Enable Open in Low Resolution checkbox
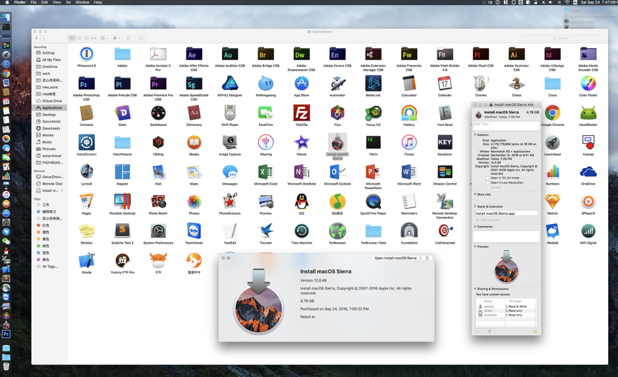 pos(488,182)
